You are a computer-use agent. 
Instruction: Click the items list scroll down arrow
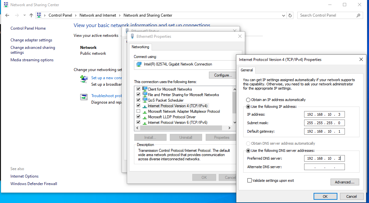(235, 122)
